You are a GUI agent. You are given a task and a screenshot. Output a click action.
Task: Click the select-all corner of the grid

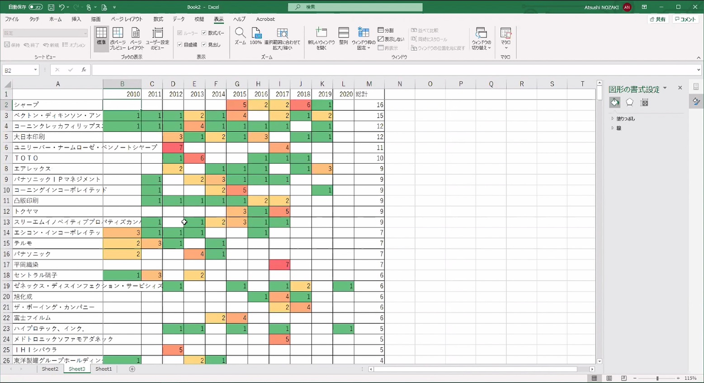click(x=7, y=84)
